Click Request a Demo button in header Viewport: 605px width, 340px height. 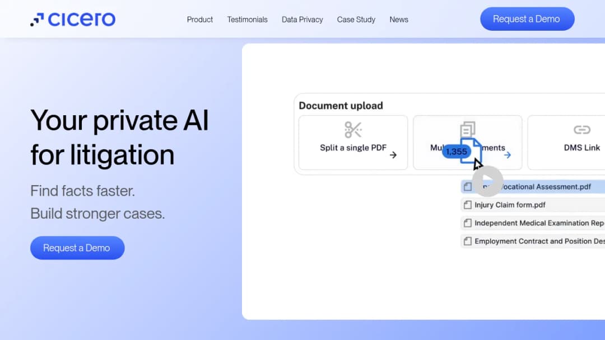point(527,19)
